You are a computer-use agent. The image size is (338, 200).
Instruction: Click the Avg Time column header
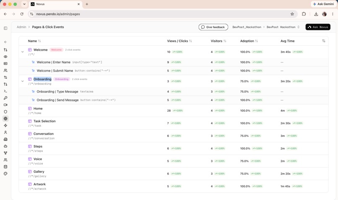pos(287,41)
